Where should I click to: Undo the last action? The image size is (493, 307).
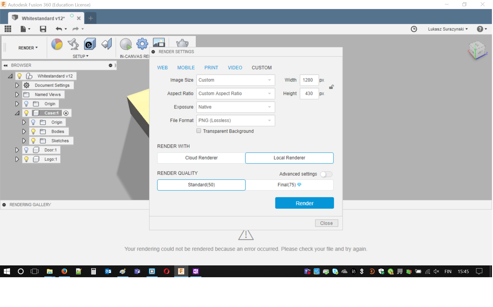59,29
